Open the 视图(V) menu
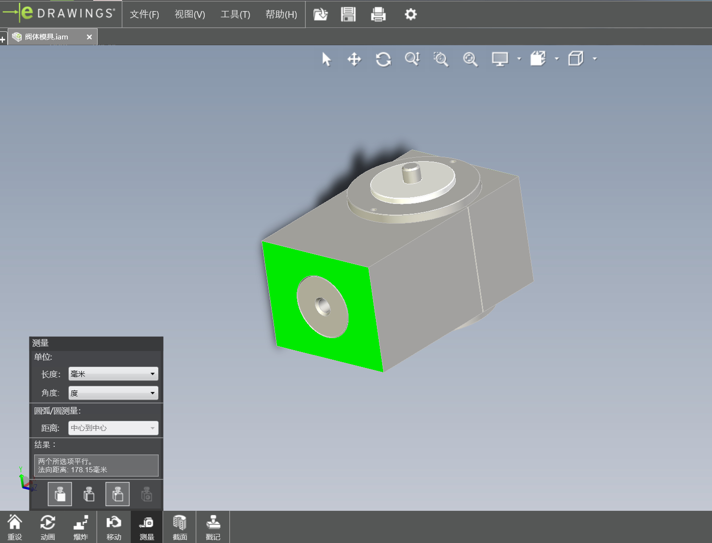Viewport: 712px width, 543px height. point(190,14)
